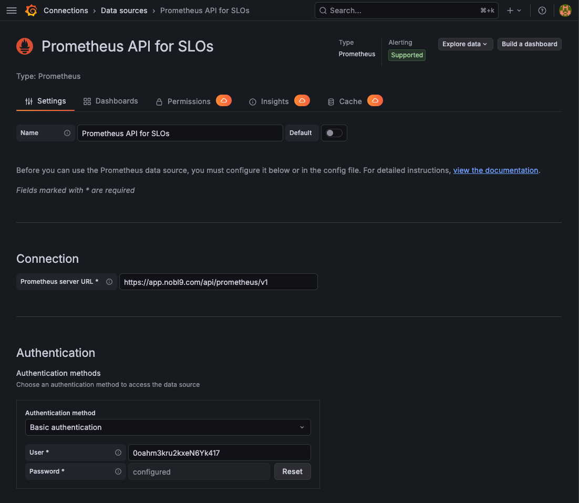Click the Name field info icon

coord(67,133)
